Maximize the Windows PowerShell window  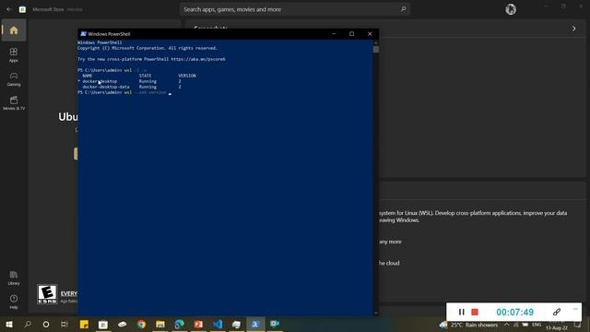click(352, 34)
